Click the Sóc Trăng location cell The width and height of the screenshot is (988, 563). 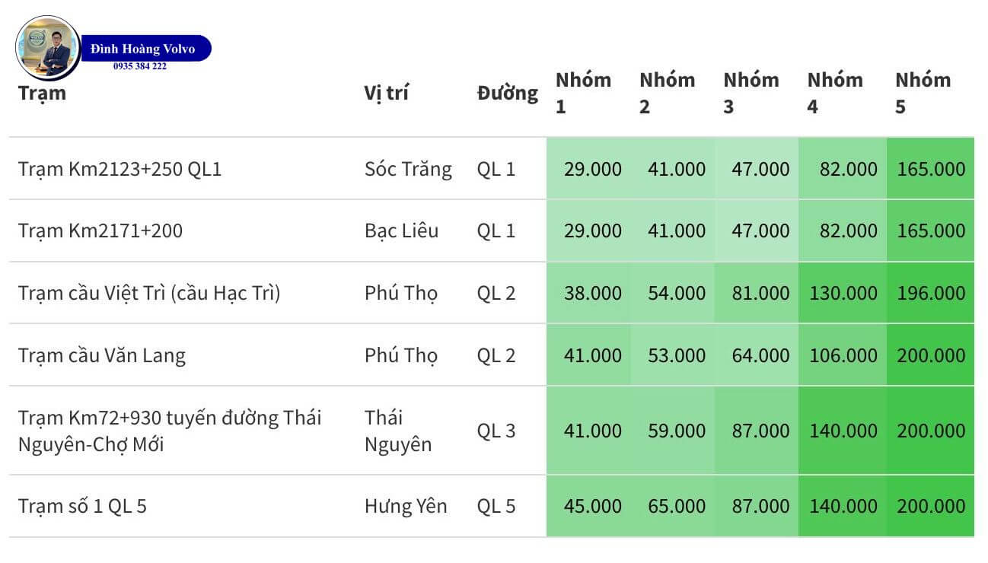[408, 169]
